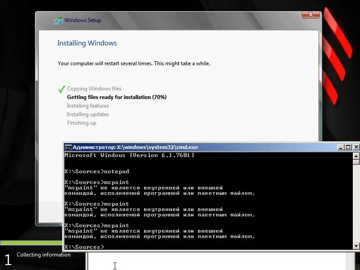360x270 pixels.
Task: Minimize the cmd.exe console window
Action: point(341,147)
